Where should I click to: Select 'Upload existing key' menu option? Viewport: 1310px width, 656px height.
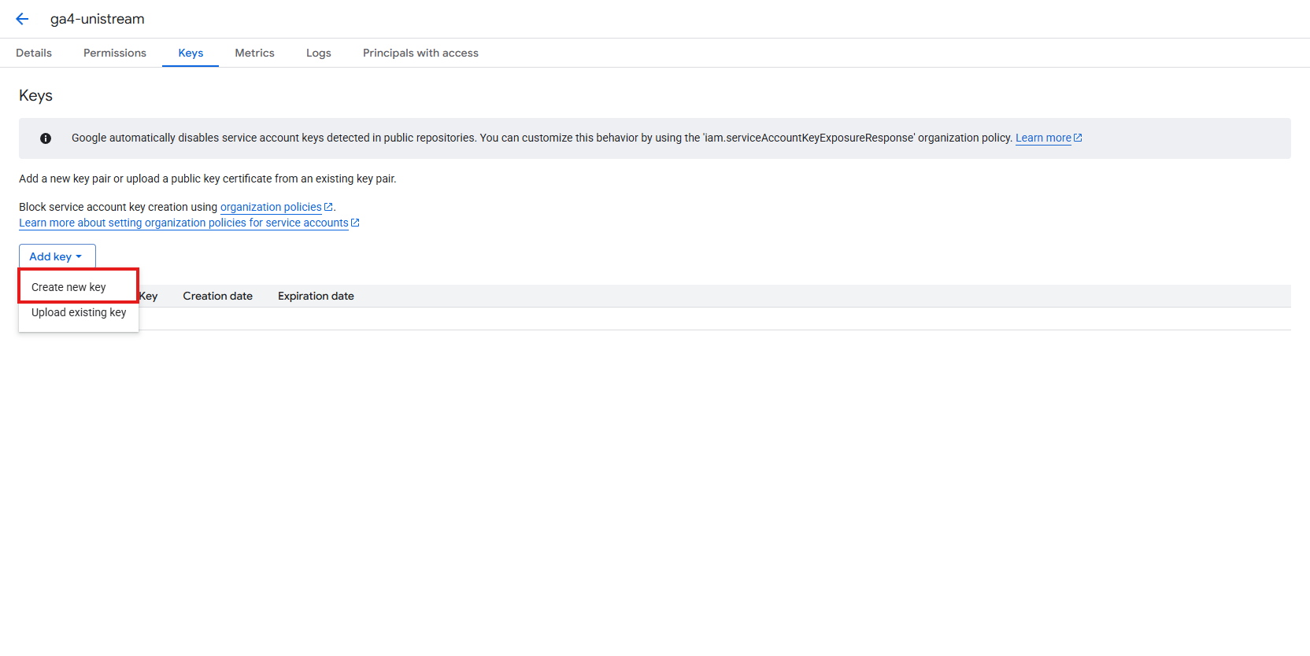pos(79,312)
